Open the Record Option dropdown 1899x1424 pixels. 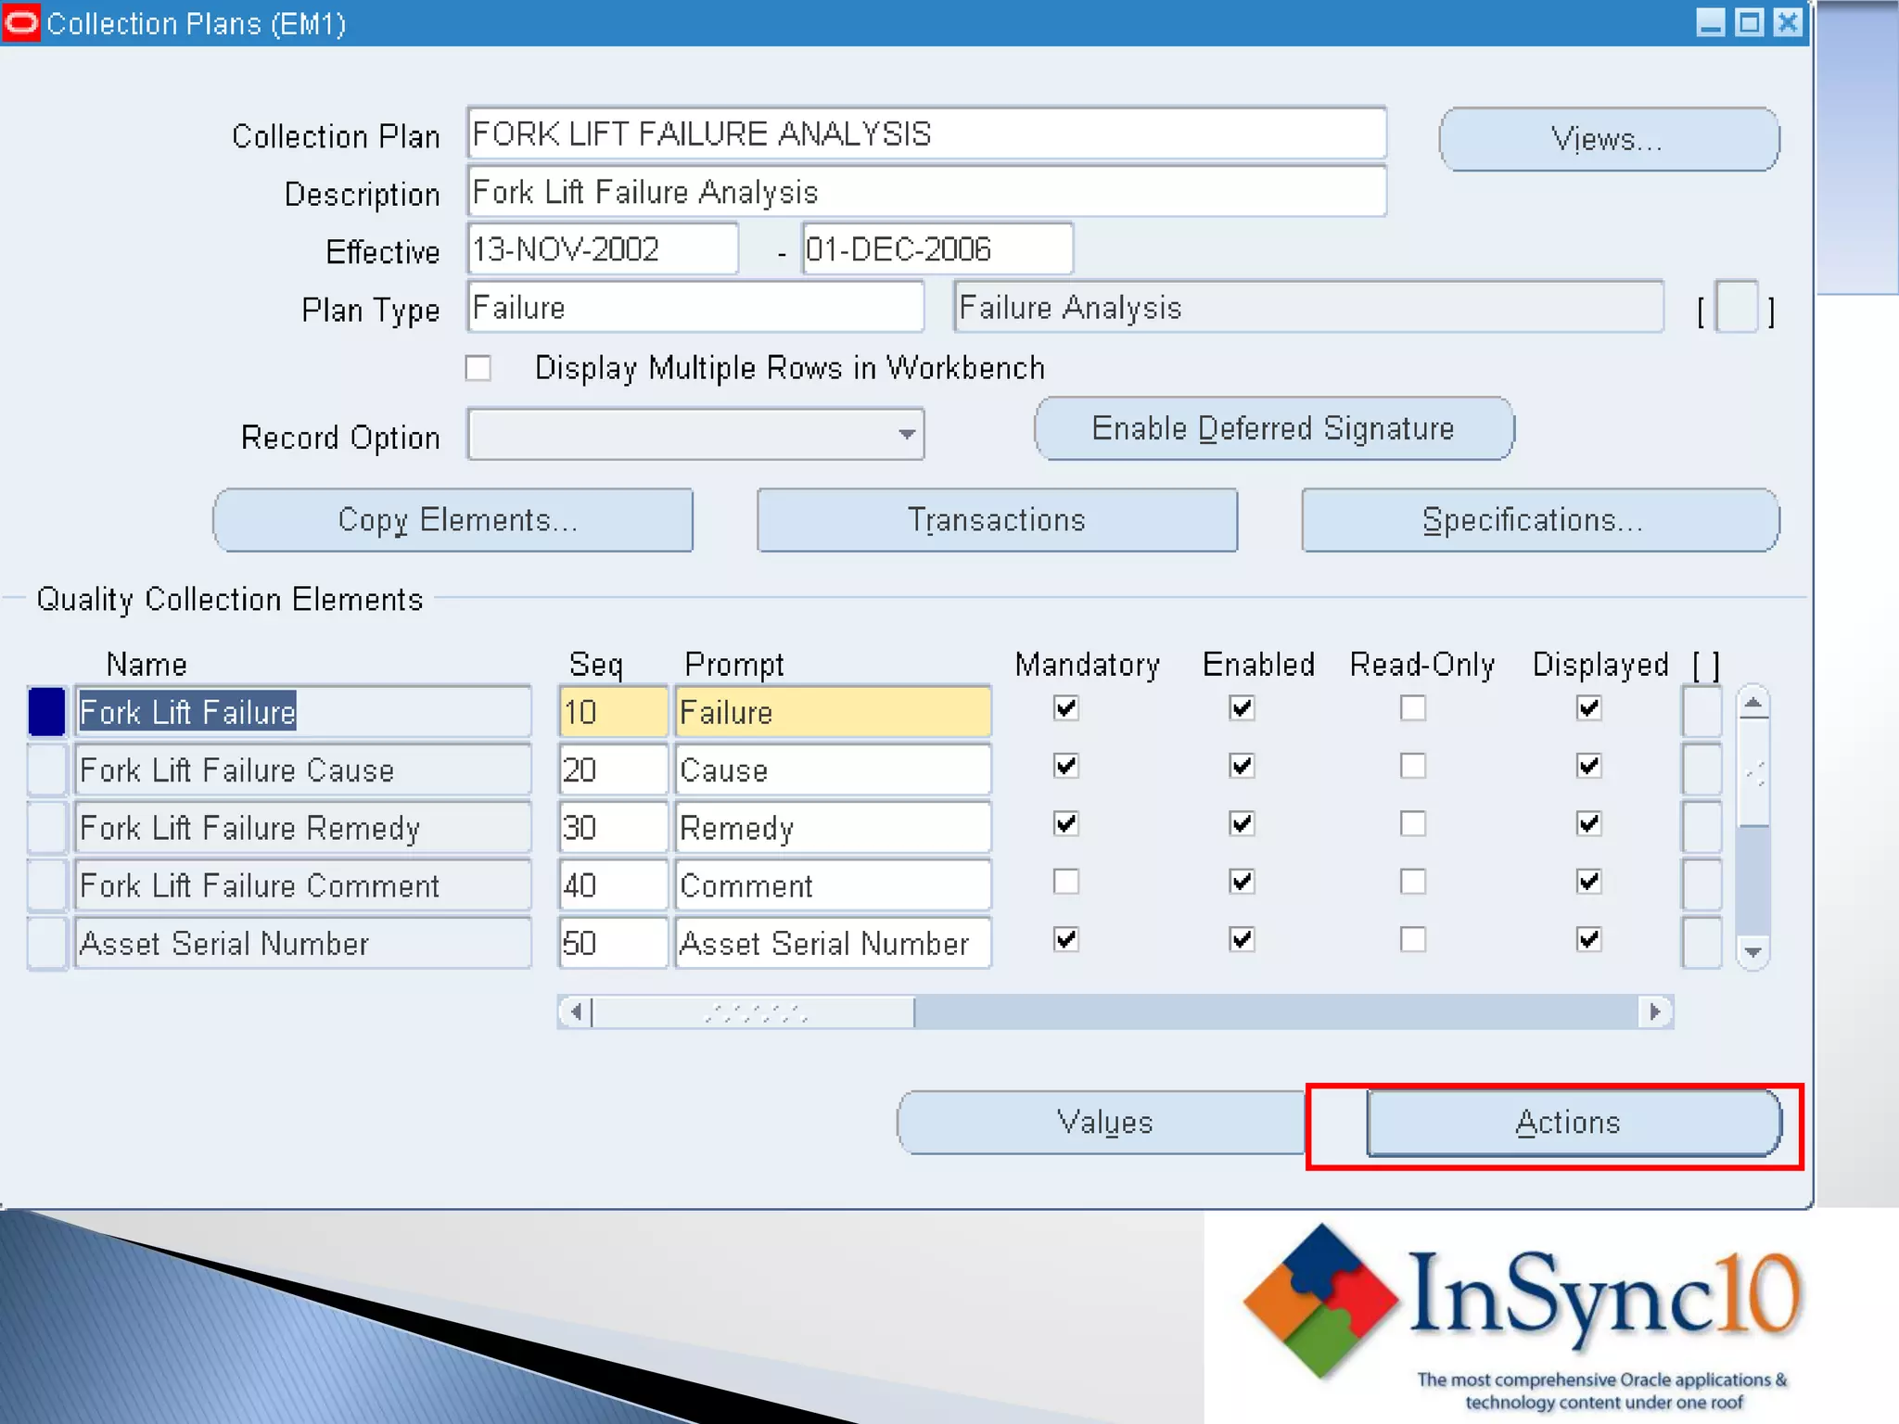point(906,434)
